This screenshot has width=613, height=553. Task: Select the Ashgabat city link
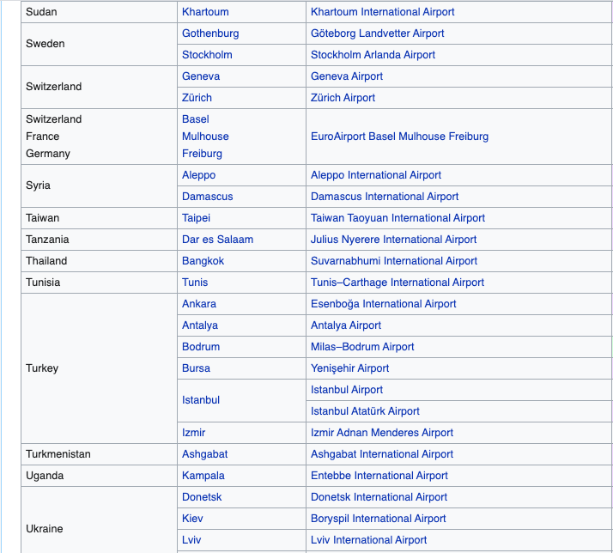tap(204, 454)
